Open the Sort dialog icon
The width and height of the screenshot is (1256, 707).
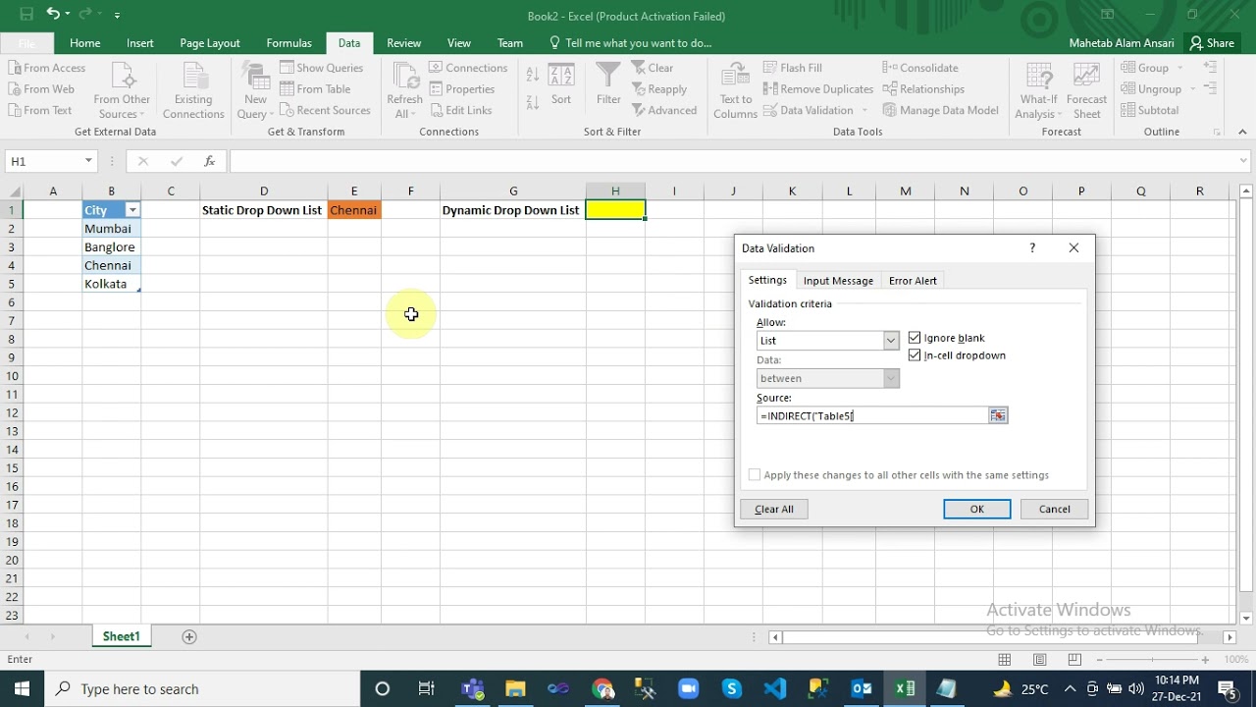[561, 84]
